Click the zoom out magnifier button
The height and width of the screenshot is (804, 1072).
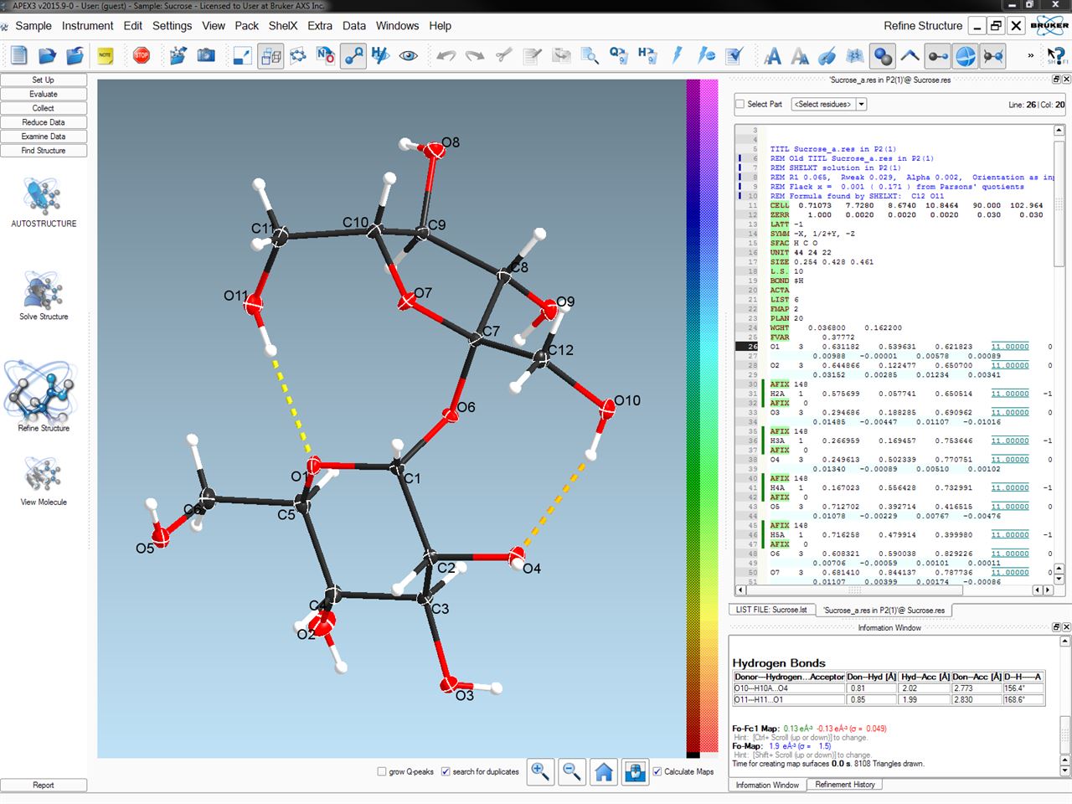[x=572, y=771]
